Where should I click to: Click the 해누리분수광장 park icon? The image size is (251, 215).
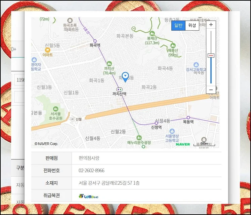click(139, 138)
